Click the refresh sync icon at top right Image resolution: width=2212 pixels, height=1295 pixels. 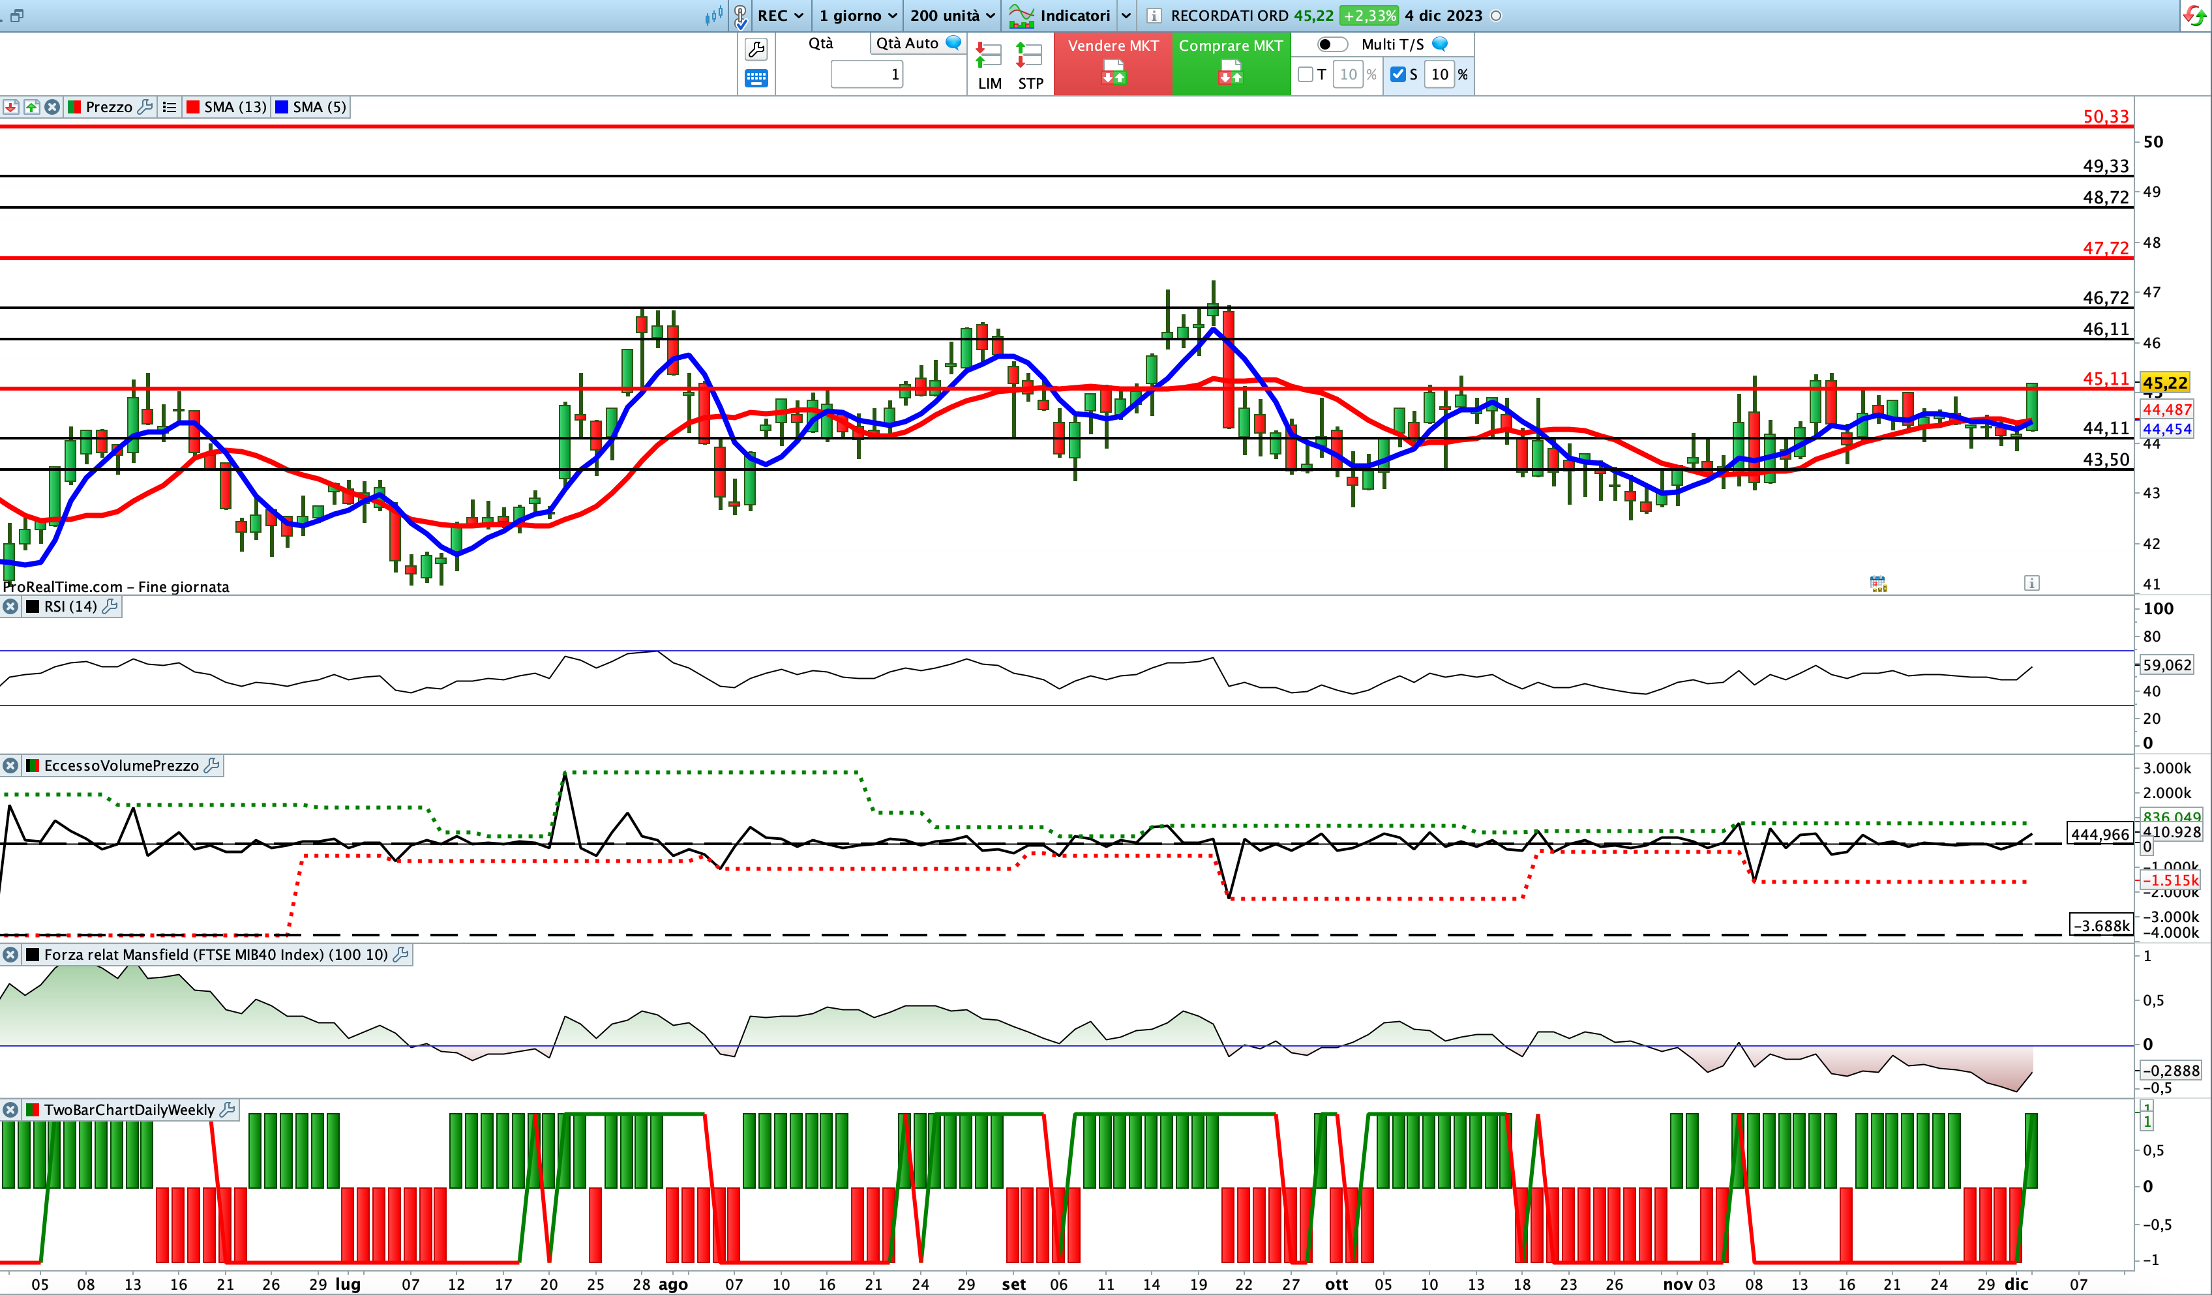[x=2195, y=16]
